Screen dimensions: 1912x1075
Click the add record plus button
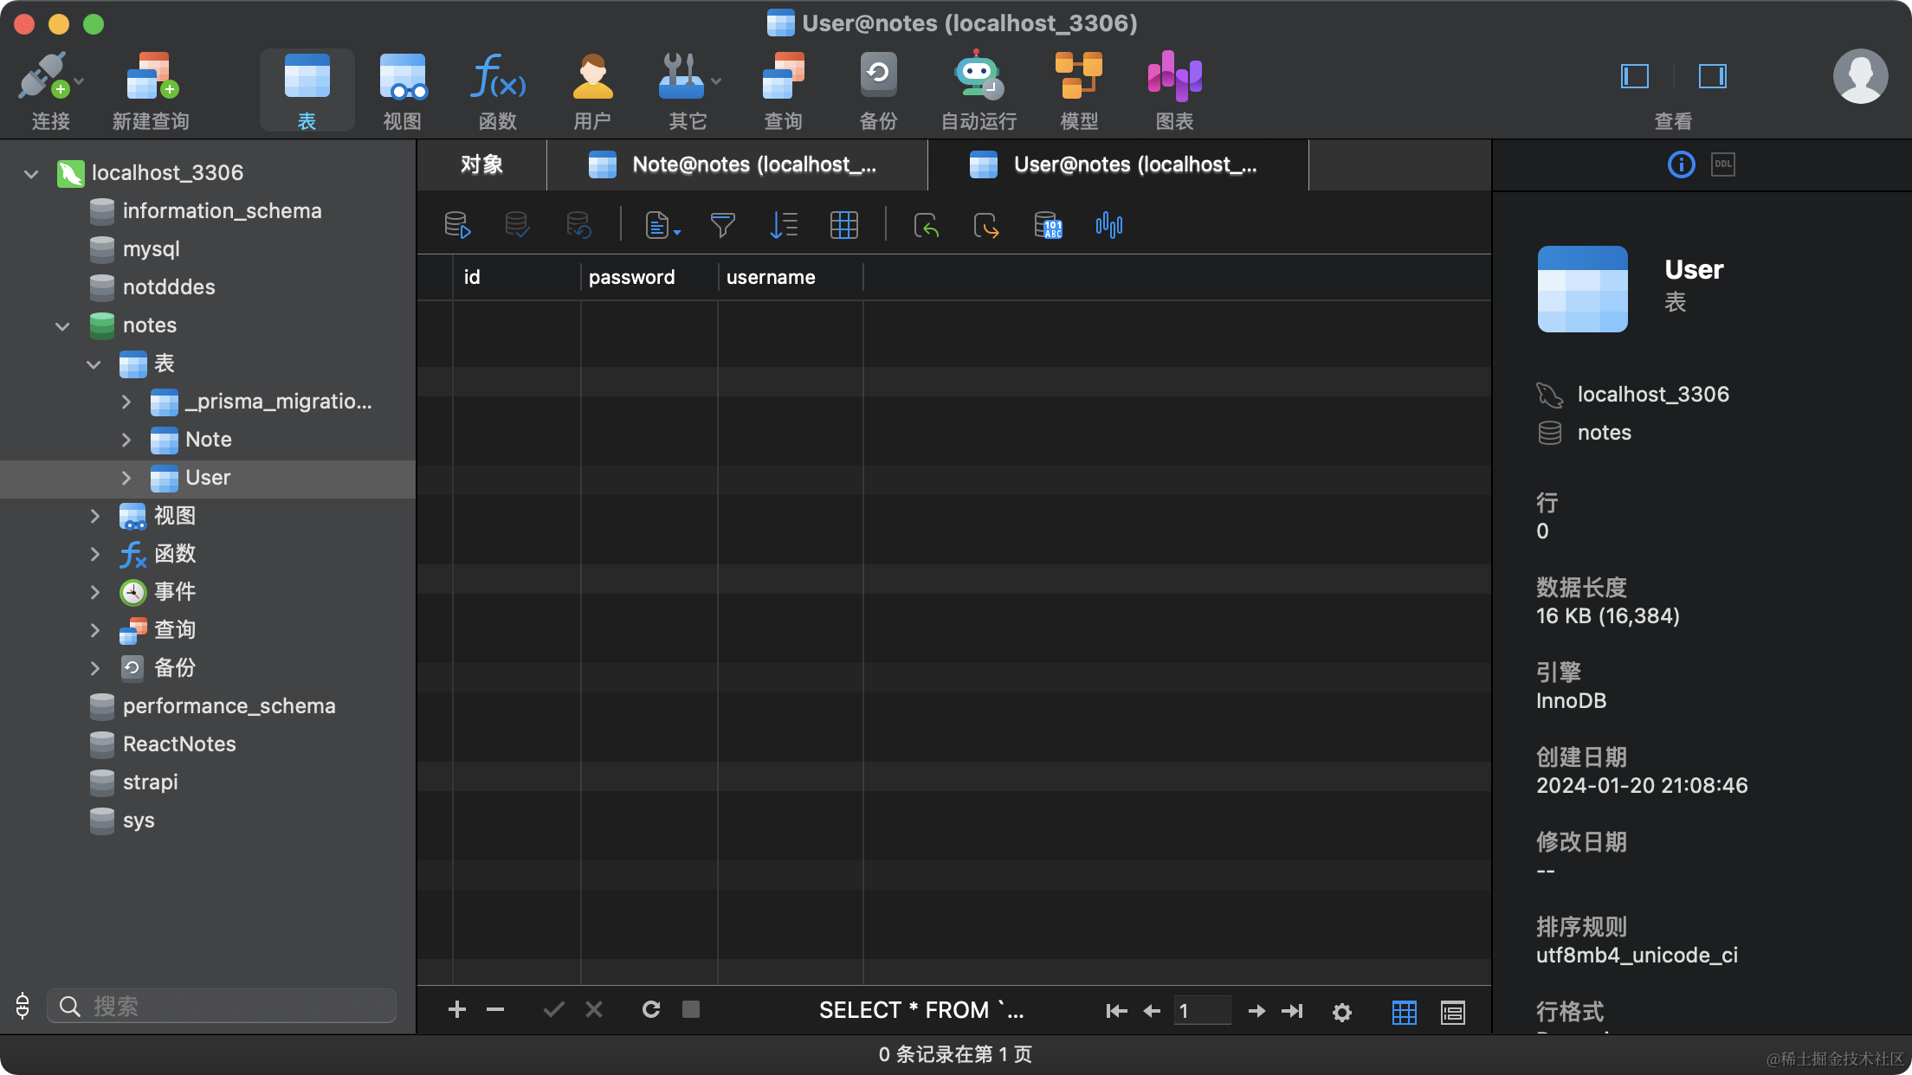[x=456, y=1009]
